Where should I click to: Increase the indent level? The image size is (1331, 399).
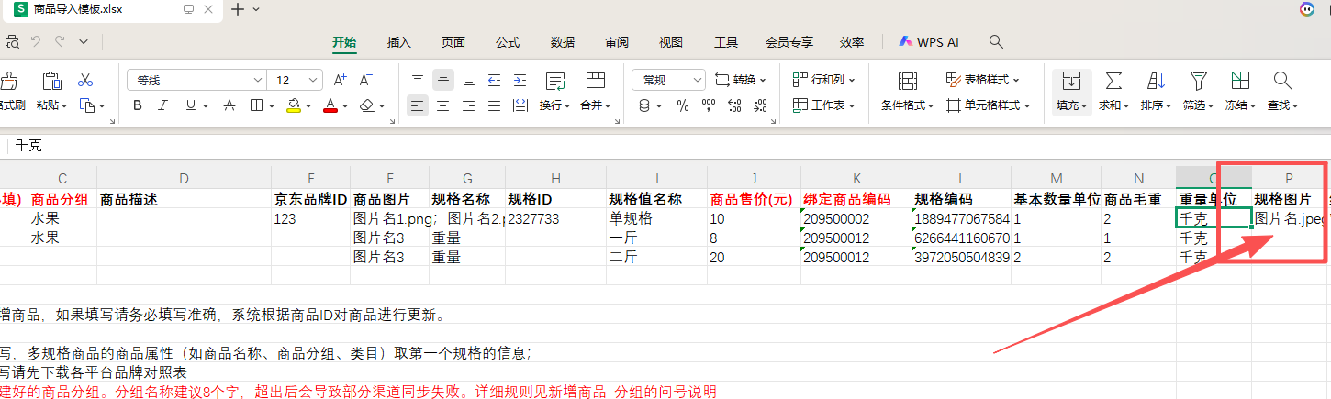tap(520, 80)
